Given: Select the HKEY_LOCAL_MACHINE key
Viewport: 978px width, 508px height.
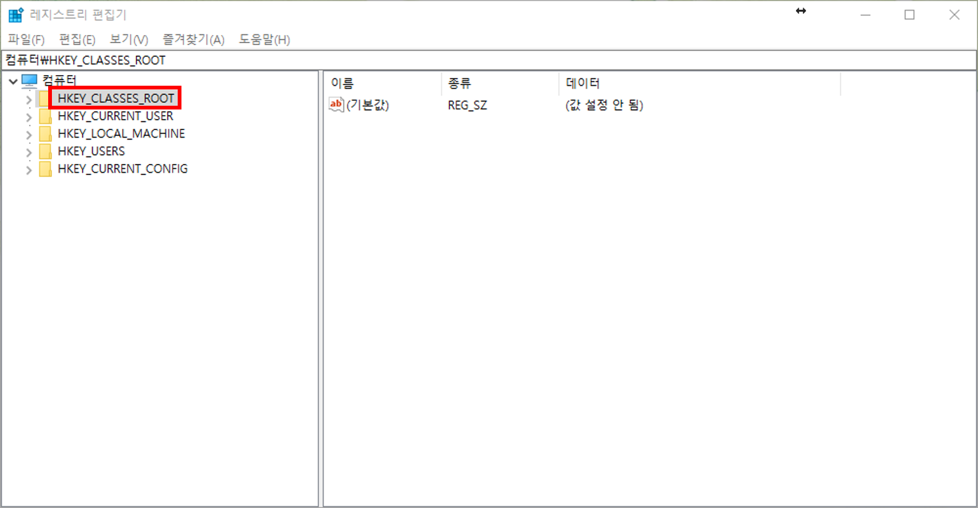Looking at the screenshot, I should (x=121, y=134).
